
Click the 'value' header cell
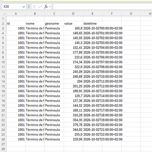(x=73, y=23)
